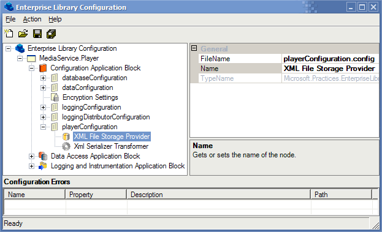Collapse the Configuration Application Block node
This screenshot has width=382, height=232.
tap(31, 69)
